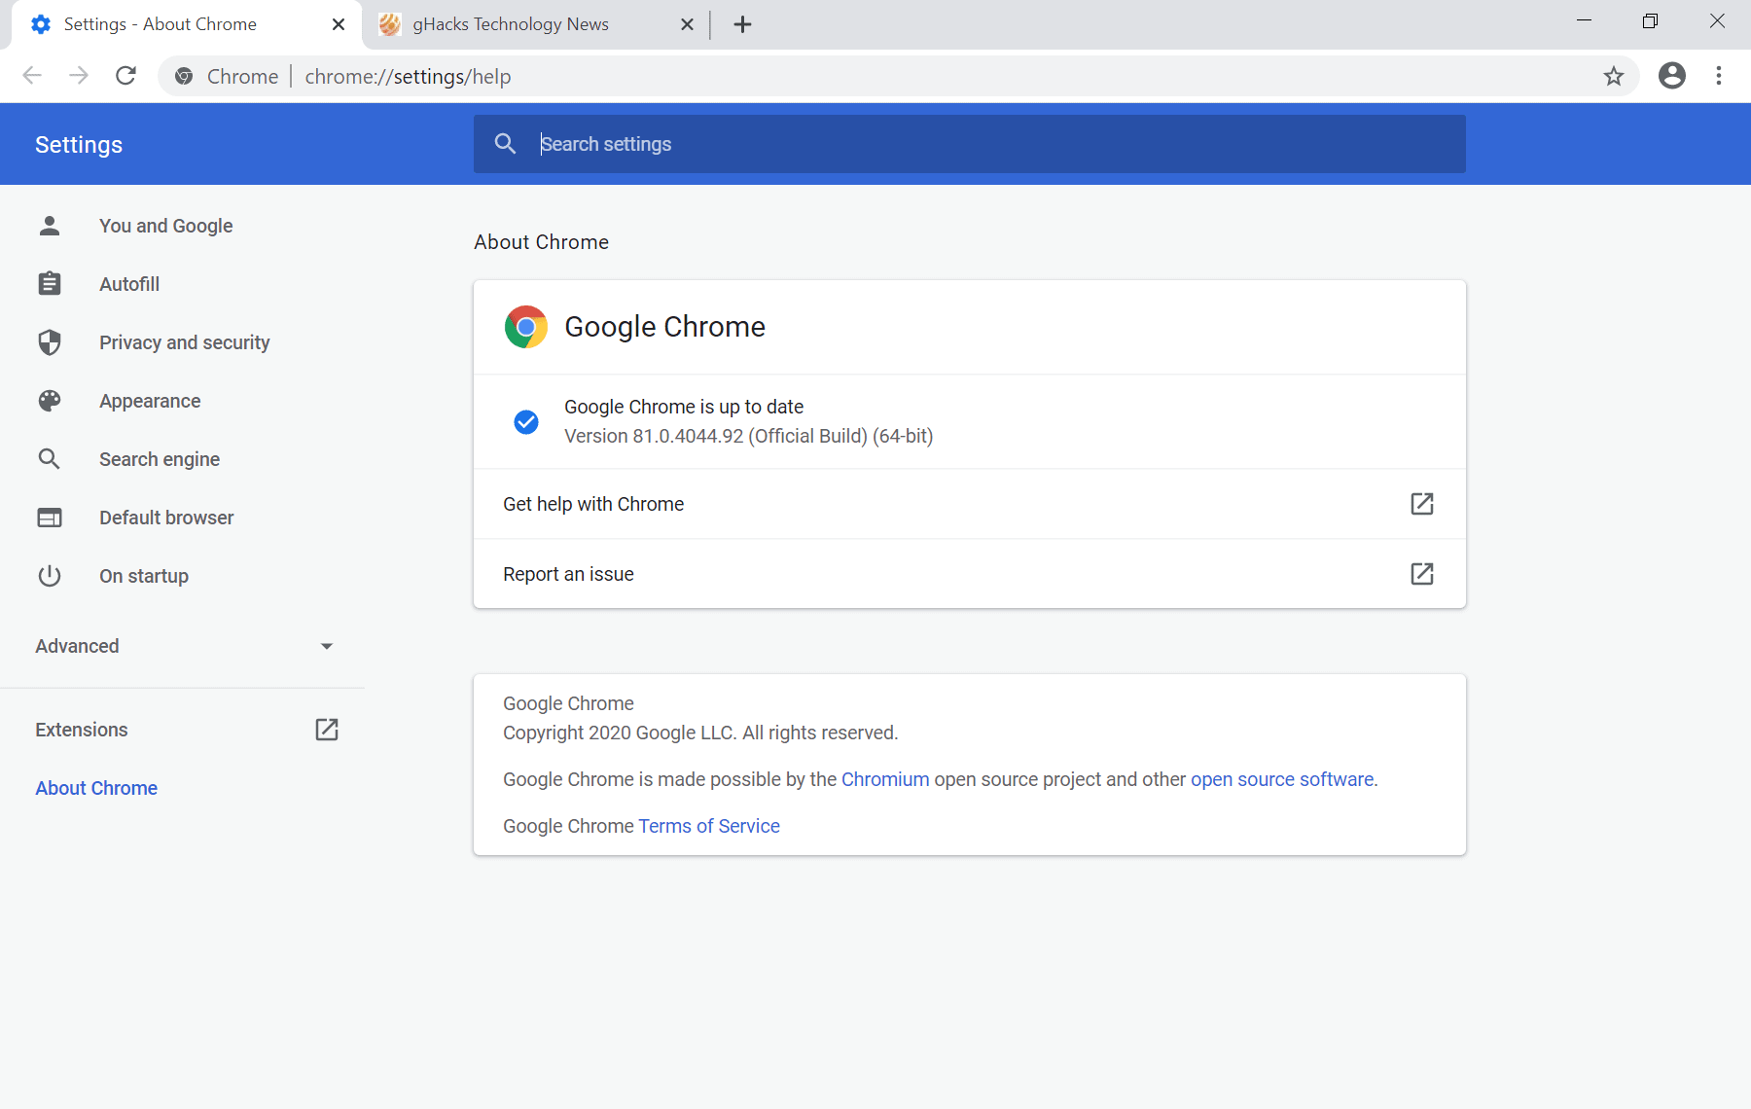Reload the current page
This screenshot has width=1751, height=1109.
[x=125, y=76]
